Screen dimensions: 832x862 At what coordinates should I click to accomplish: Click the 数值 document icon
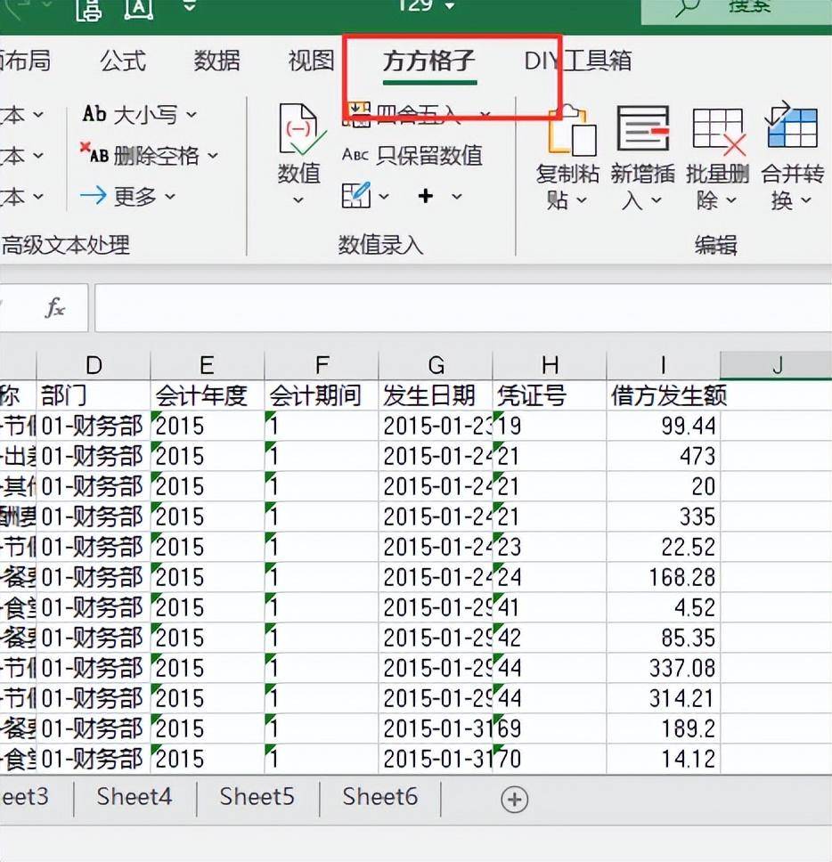pos(301,130)
